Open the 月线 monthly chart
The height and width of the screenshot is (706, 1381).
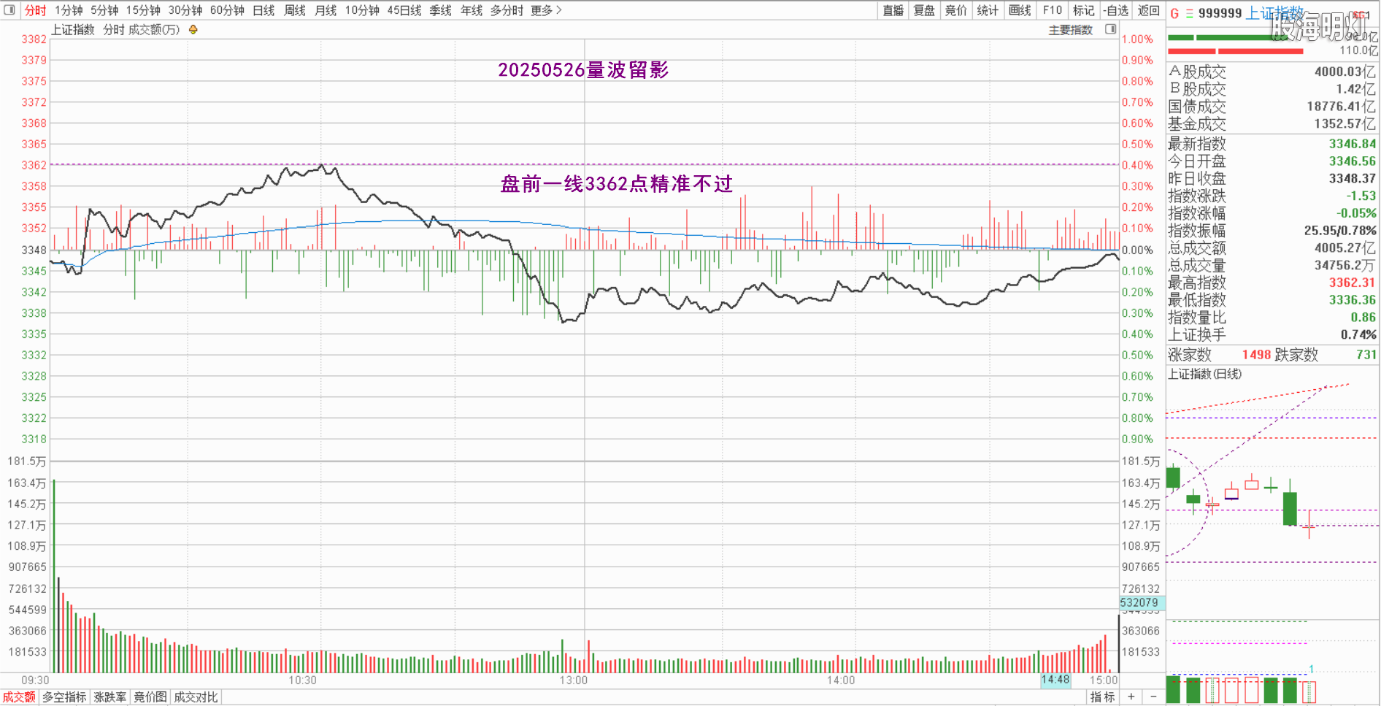tap(326, 10)
